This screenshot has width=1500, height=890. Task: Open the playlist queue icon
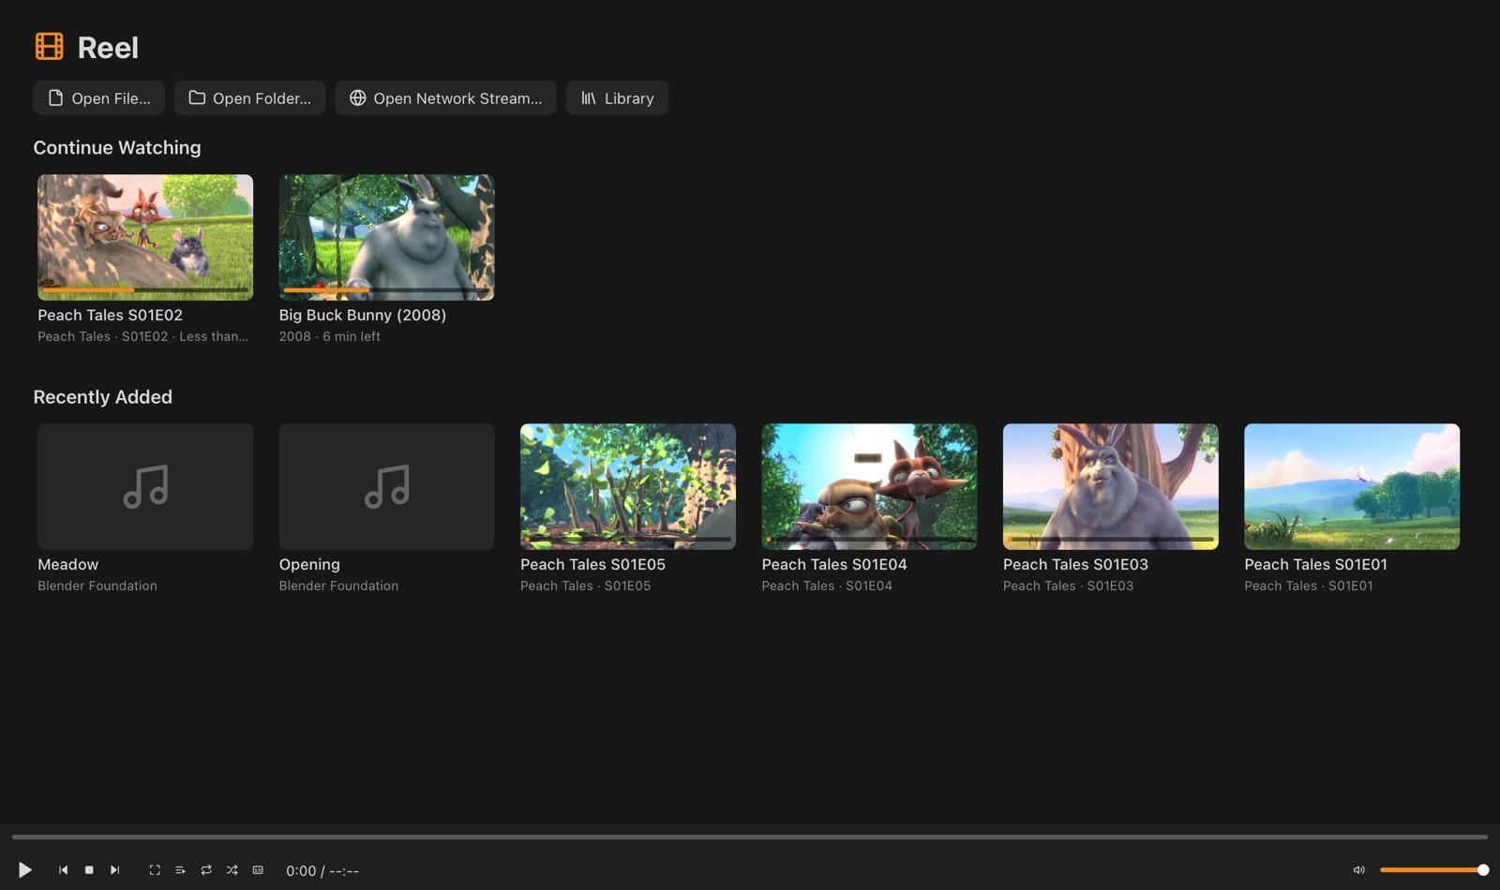pyautogui.click(x=180, y=870)
